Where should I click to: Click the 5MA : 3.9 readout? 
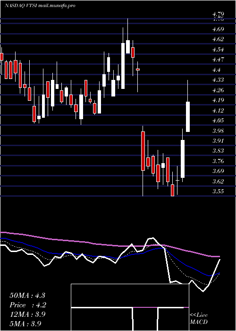pyautogui.click(x=25, y=323)
